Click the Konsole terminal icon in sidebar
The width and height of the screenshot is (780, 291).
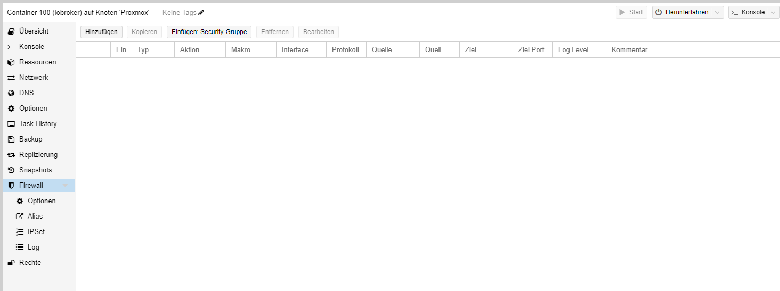[x=11, y=47]
